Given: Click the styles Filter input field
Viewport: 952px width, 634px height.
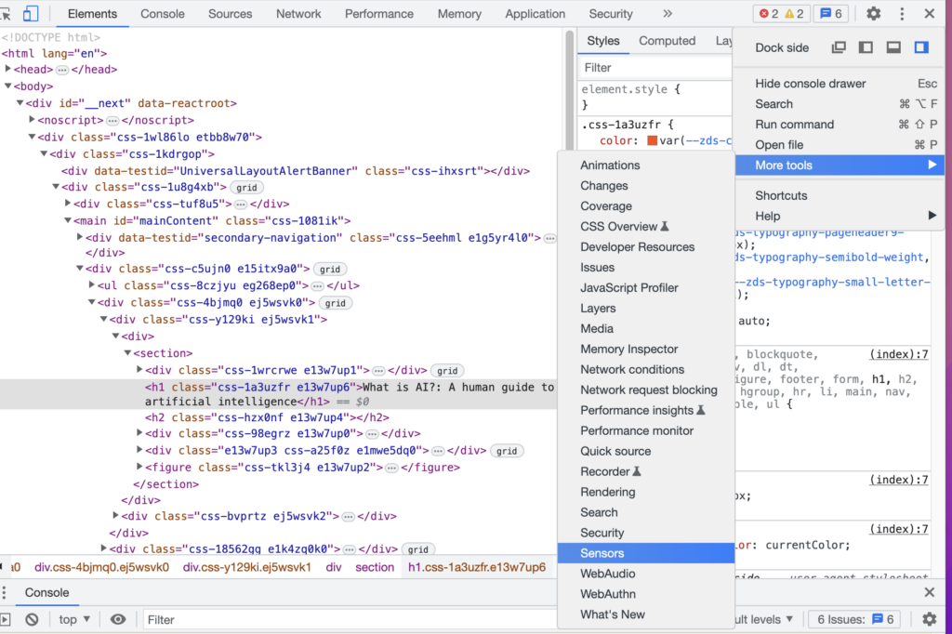Looking at the screenshot, I should (x=651, y=67).
